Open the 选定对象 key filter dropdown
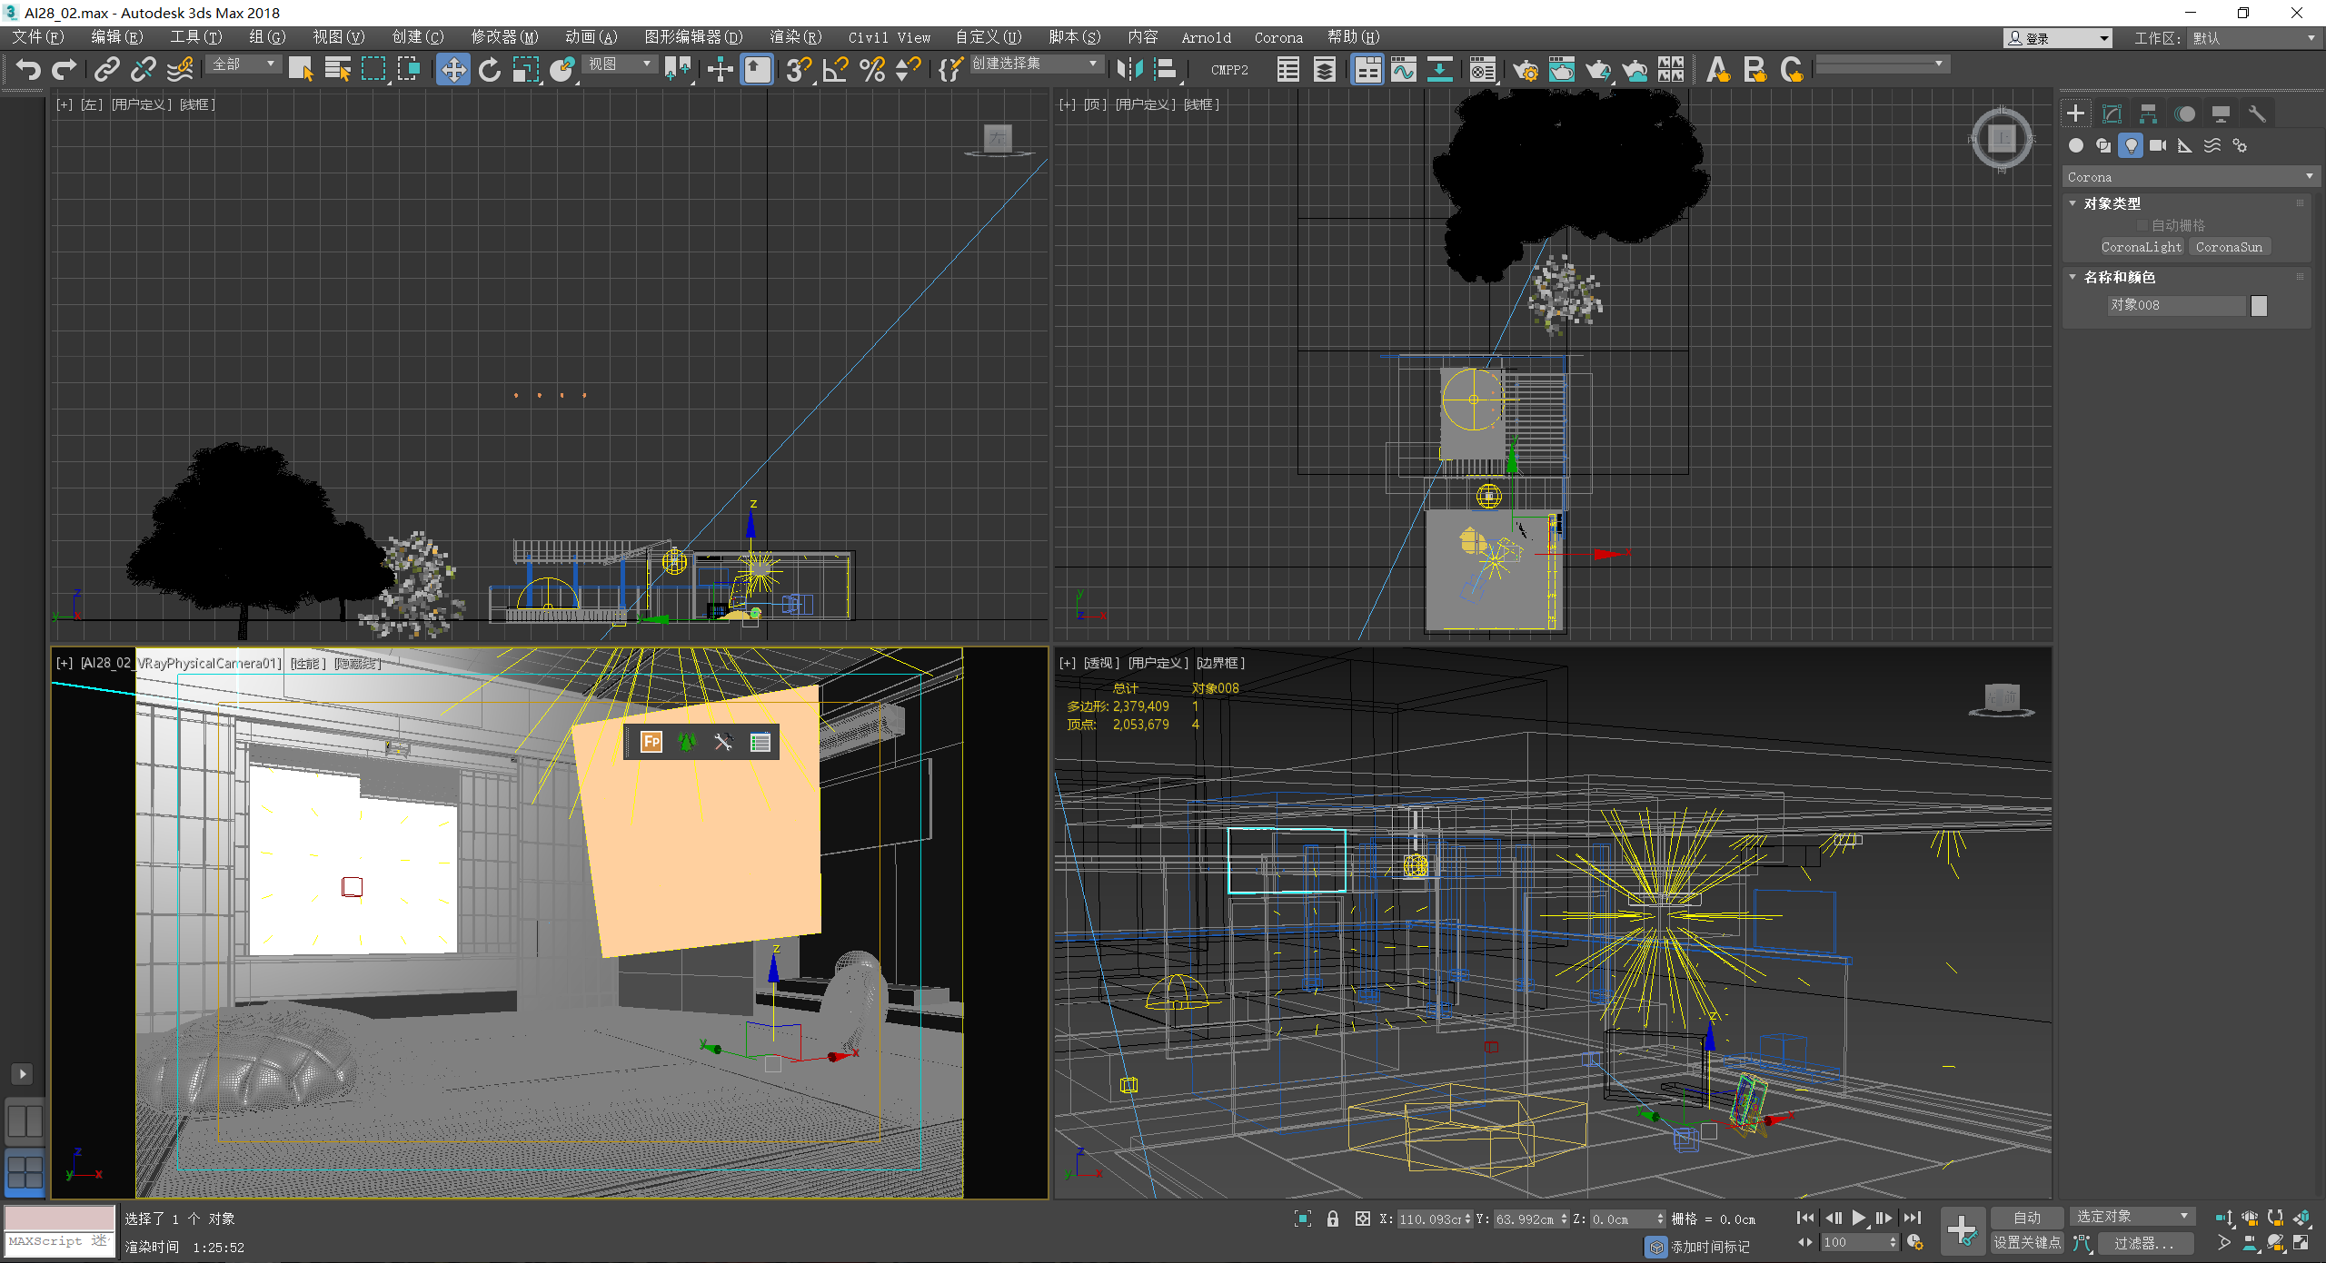2326x1263 pixels. click(2132, 1216)
